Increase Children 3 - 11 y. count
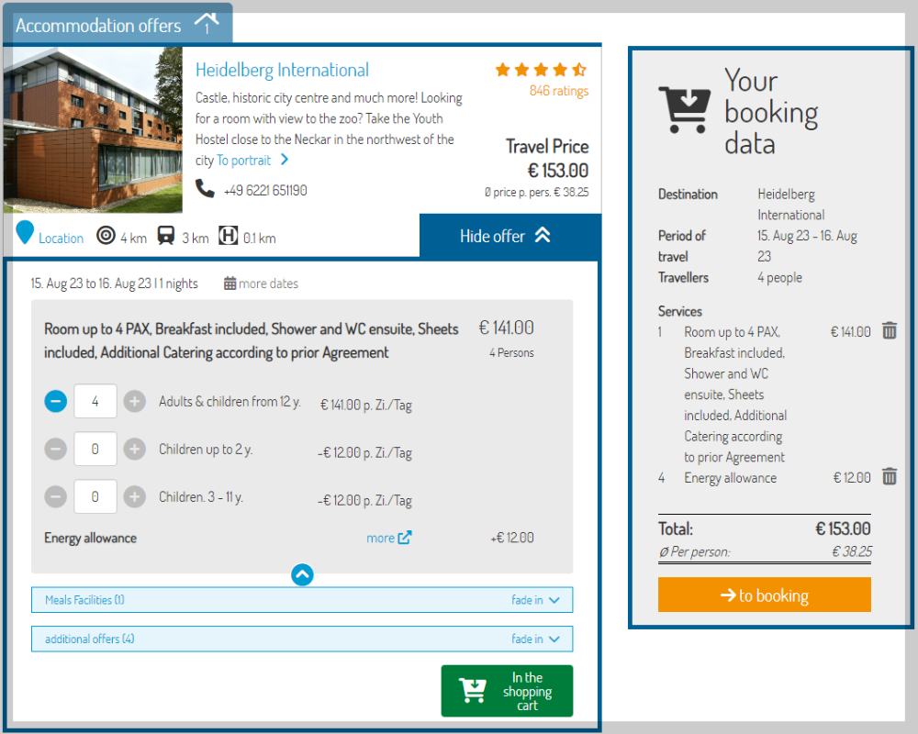The height and width of the screenshot is (734, 918). point(135,497)
